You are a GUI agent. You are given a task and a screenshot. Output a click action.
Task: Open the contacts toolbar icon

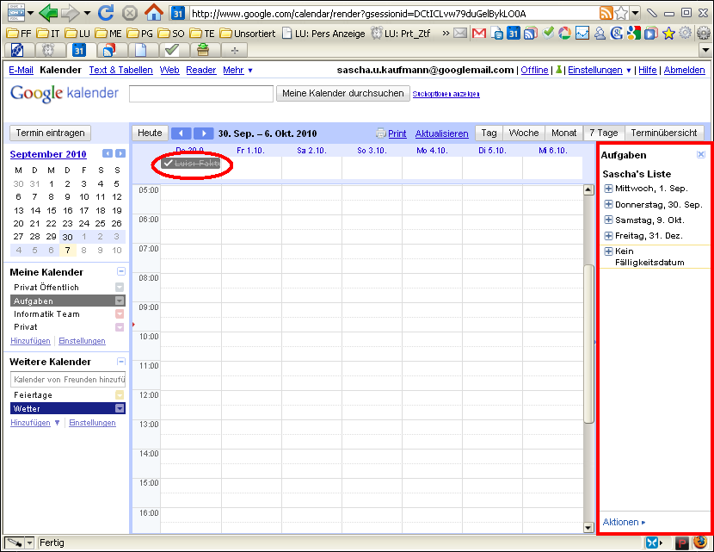coord(600,34)
